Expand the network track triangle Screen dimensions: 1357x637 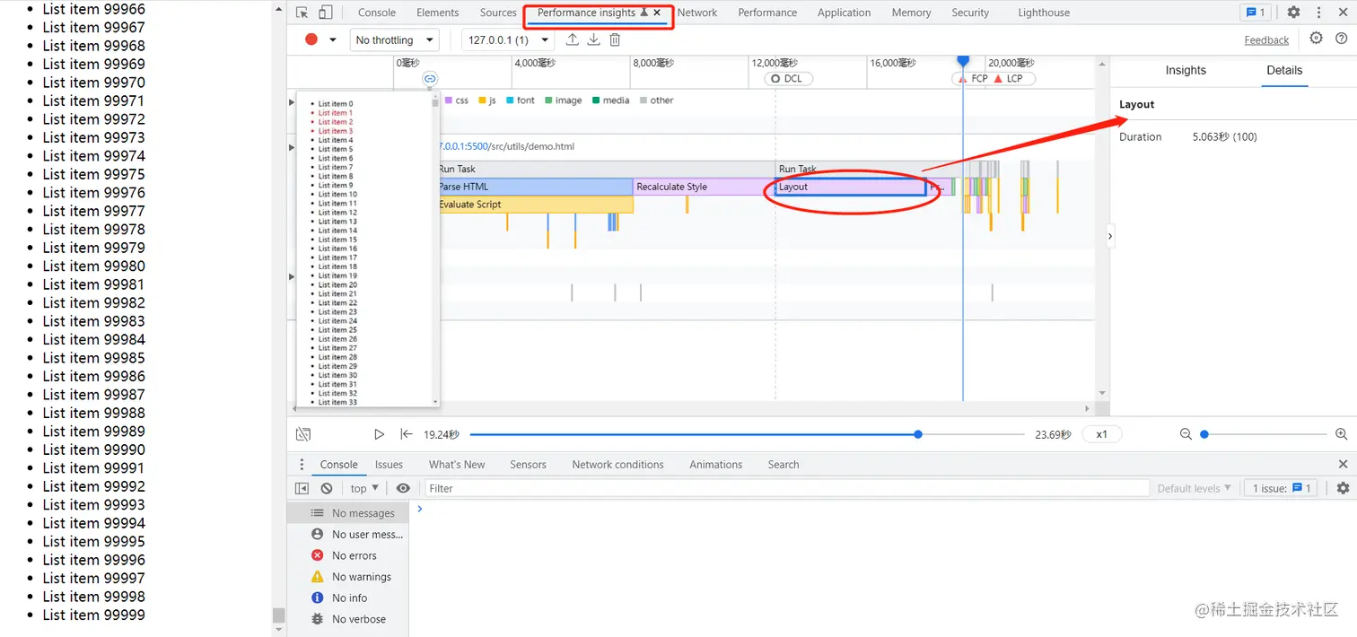(291, 102)
